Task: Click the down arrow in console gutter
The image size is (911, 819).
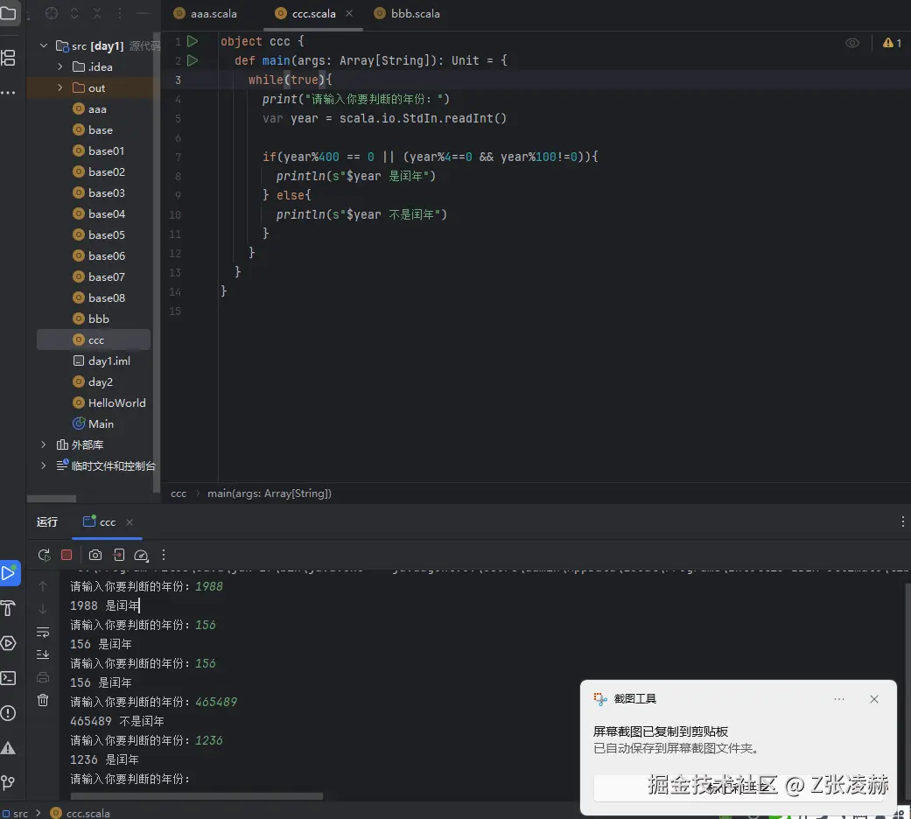Action: 43,609
